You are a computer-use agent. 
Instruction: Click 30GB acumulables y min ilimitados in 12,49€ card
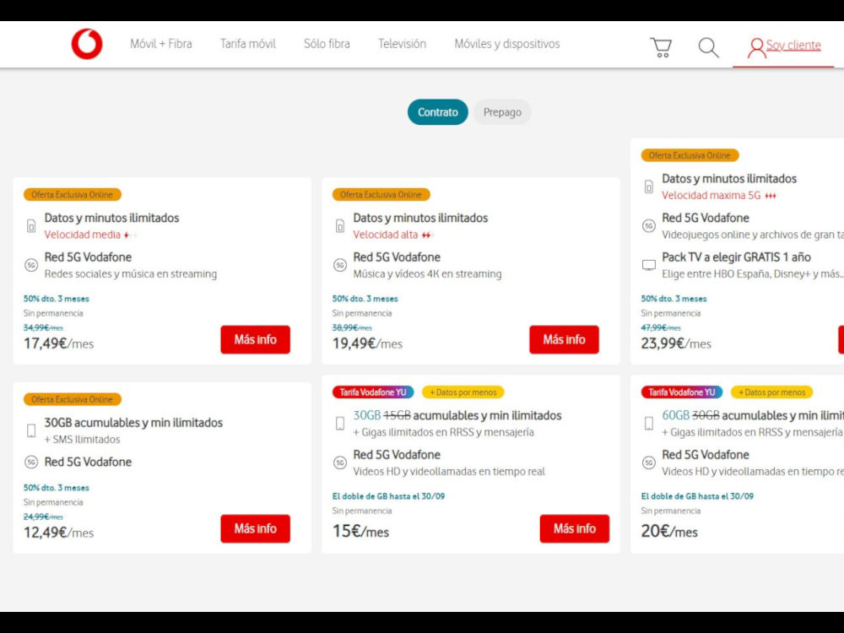click(x=133, y=423)
